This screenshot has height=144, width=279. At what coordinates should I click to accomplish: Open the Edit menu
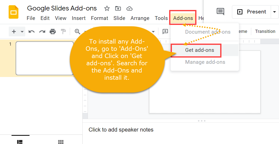[45, 18]
